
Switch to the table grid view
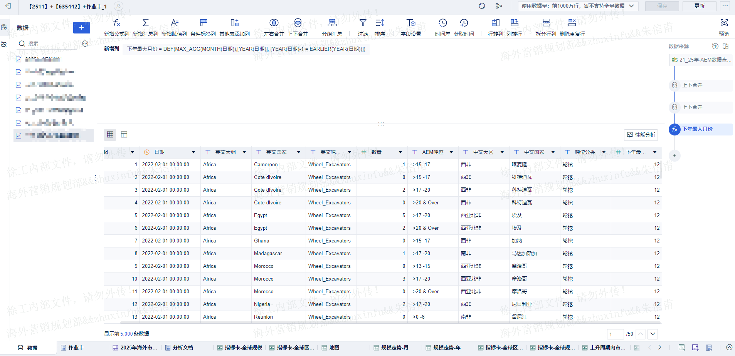110,134
